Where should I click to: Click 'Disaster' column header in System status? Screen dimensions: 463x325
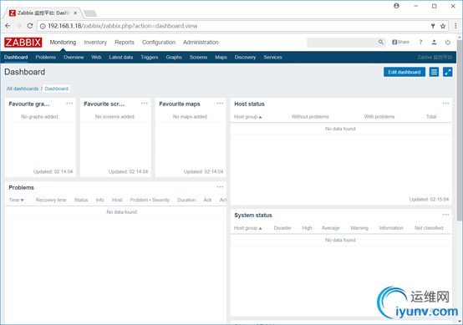pyautogui.click(x=282, y=228)
